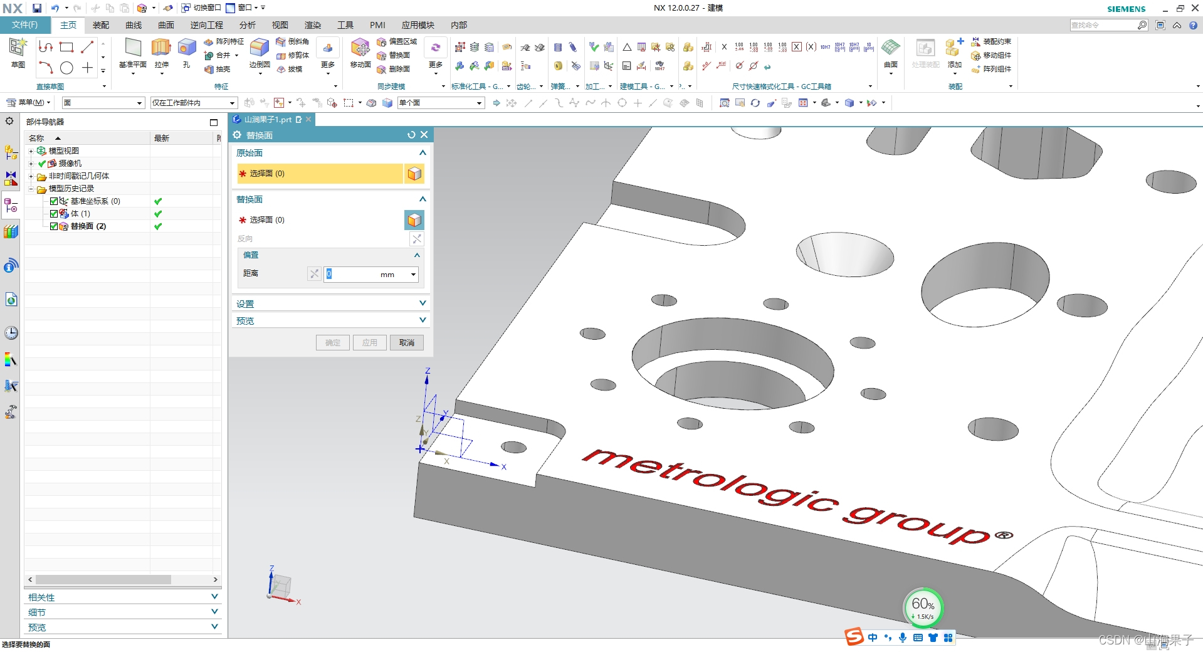This screenshot has width=1203, height=652.
Task: Switch to the 应用模块 ribbon tab
Action: (418, 25)
